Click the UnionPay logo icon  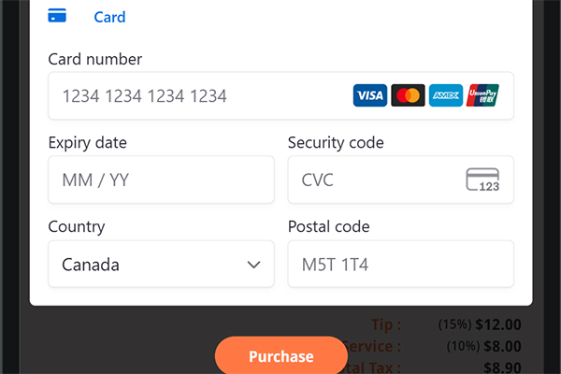point(482,95)
